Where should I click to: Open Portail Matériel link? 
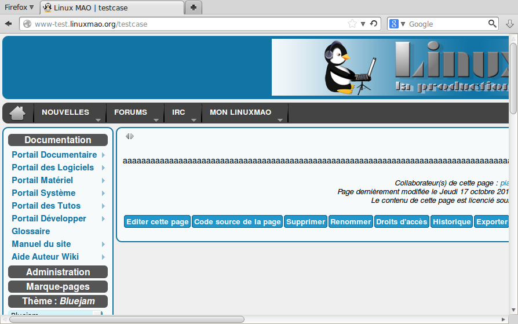tap(42, 180)
